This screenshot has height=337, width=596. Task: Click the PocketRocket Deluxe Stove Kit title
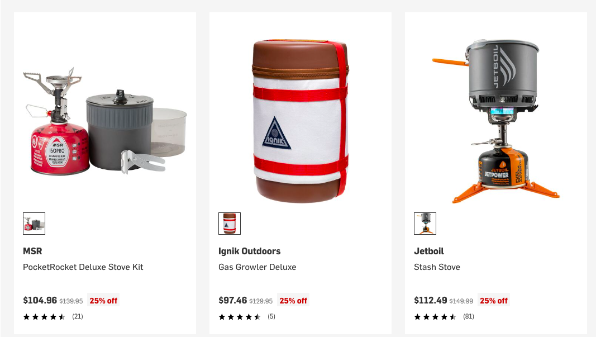tap(83, 267)
